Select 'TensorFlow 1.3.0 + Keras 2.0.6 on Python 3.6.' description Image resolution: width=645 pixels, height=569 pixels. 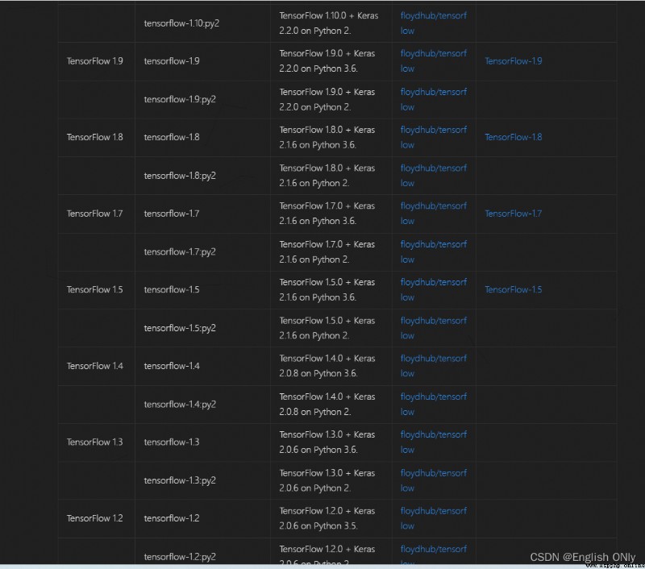(327, 442)
